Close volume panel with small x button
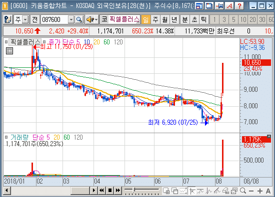The width and height of the screenshot is (275, 197). click(x=268, y=136)
